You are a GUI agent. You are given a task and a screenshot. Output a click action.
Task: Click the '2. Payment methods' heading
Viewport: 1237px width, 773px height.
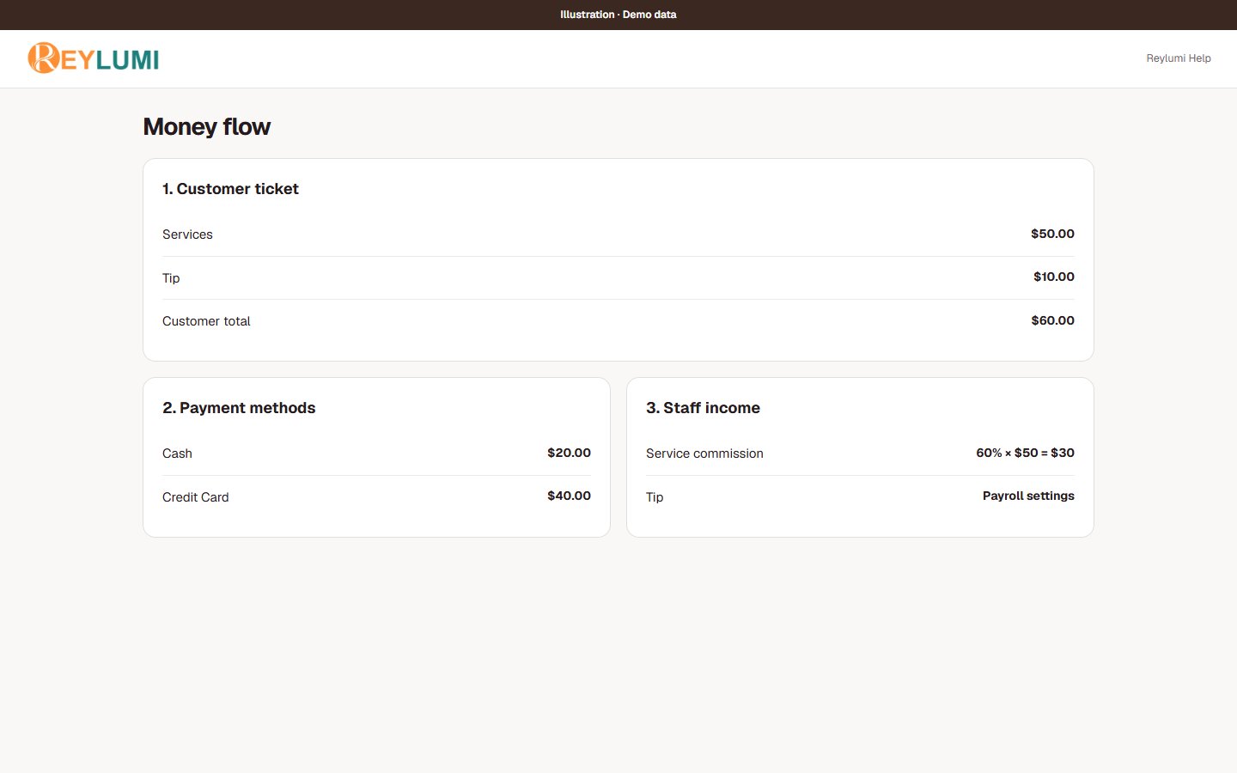click(239, 408)
